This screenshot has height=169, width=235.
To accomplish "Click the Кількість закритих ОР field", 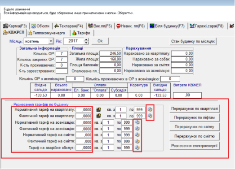I will pyautogui.click(x=62, y=60).
